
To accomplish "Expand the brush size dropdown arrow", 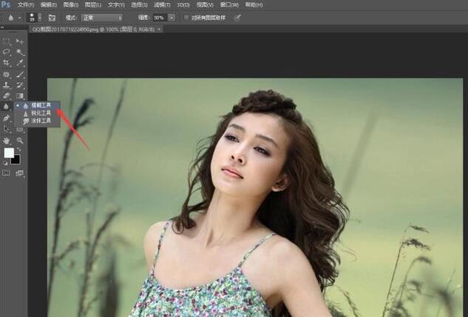I will (x=40, y=18).
